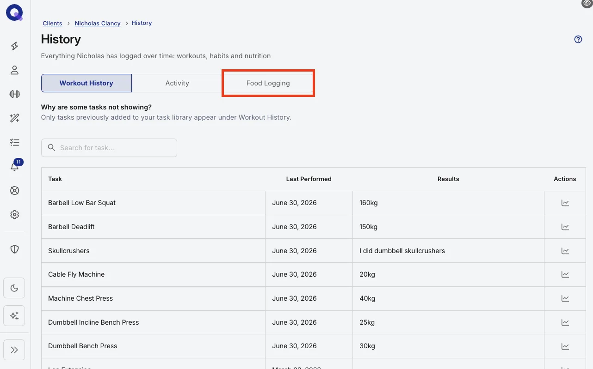Image resolution: width=593 pixels, height=369 pixels.
Task: Click the Last Performed column header
Action: coord(309,179)
